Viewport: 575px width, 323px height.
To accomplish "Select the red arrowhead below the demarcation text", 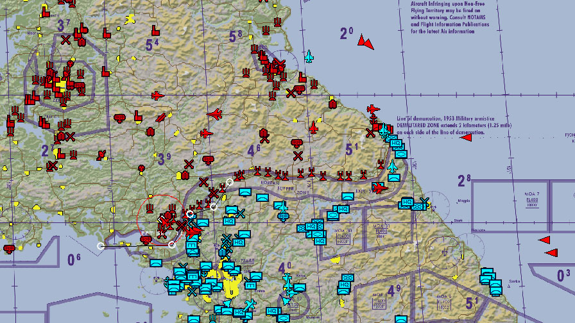I will coord(466,138).
